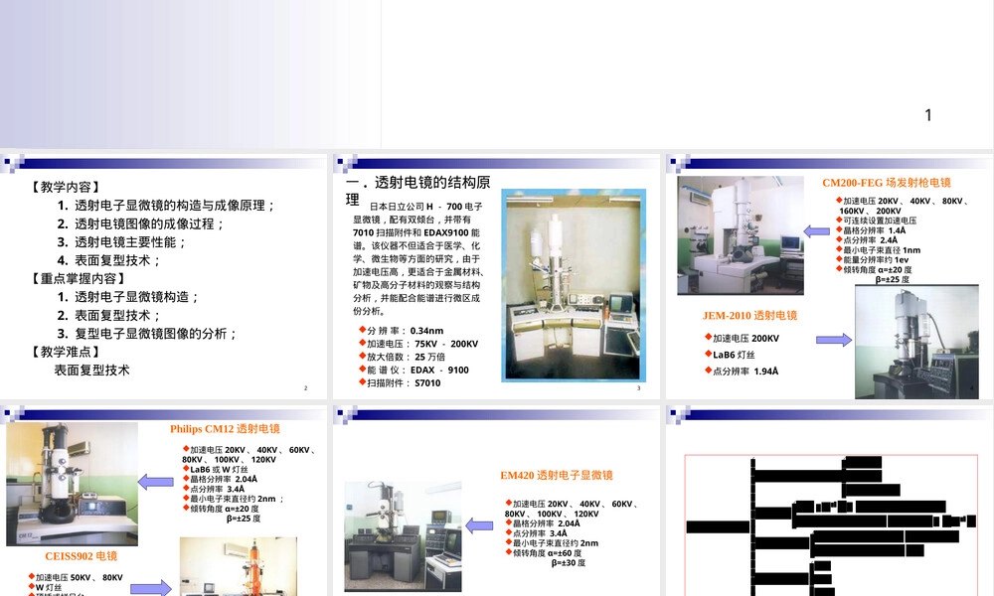Click the CM12 bullet 最小电子束直径约 2nm
Screen dimensions: 994x596
point(233,499)
